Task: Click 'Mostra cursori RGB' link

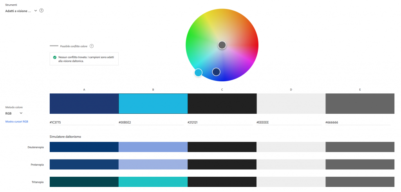Action: 16,122
